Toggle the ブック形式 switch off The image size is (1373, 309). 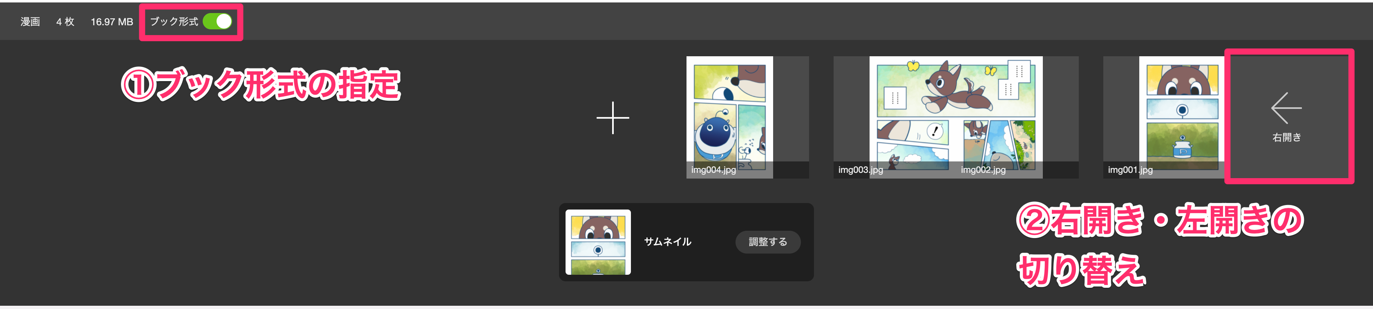(x=217, y=22)
